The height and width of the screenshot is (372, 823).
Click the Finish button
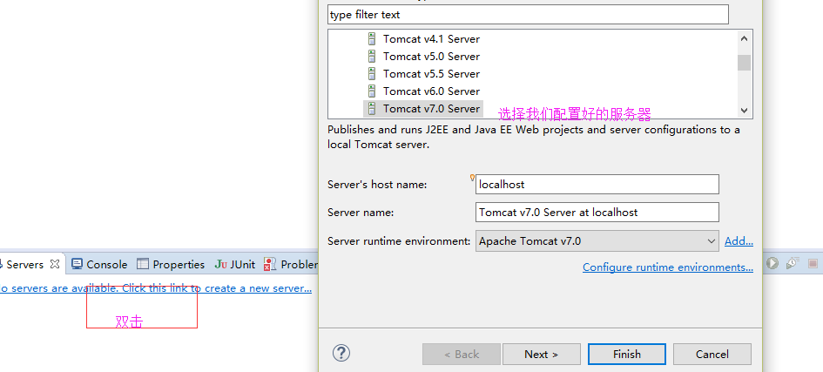[627, 355]
